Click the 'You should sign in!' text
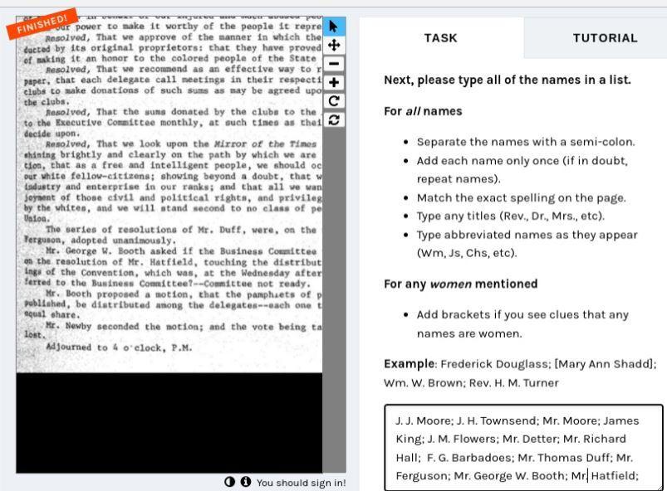Screen dimensions: 667x491 point(302,483)
